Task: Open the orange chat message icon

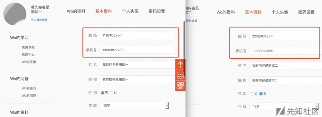Action: point(180,75)
